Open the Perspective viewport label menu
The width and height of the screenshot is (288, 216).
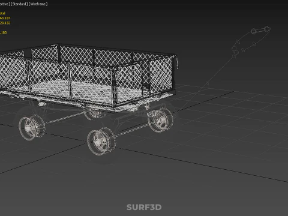pos(4,4)
